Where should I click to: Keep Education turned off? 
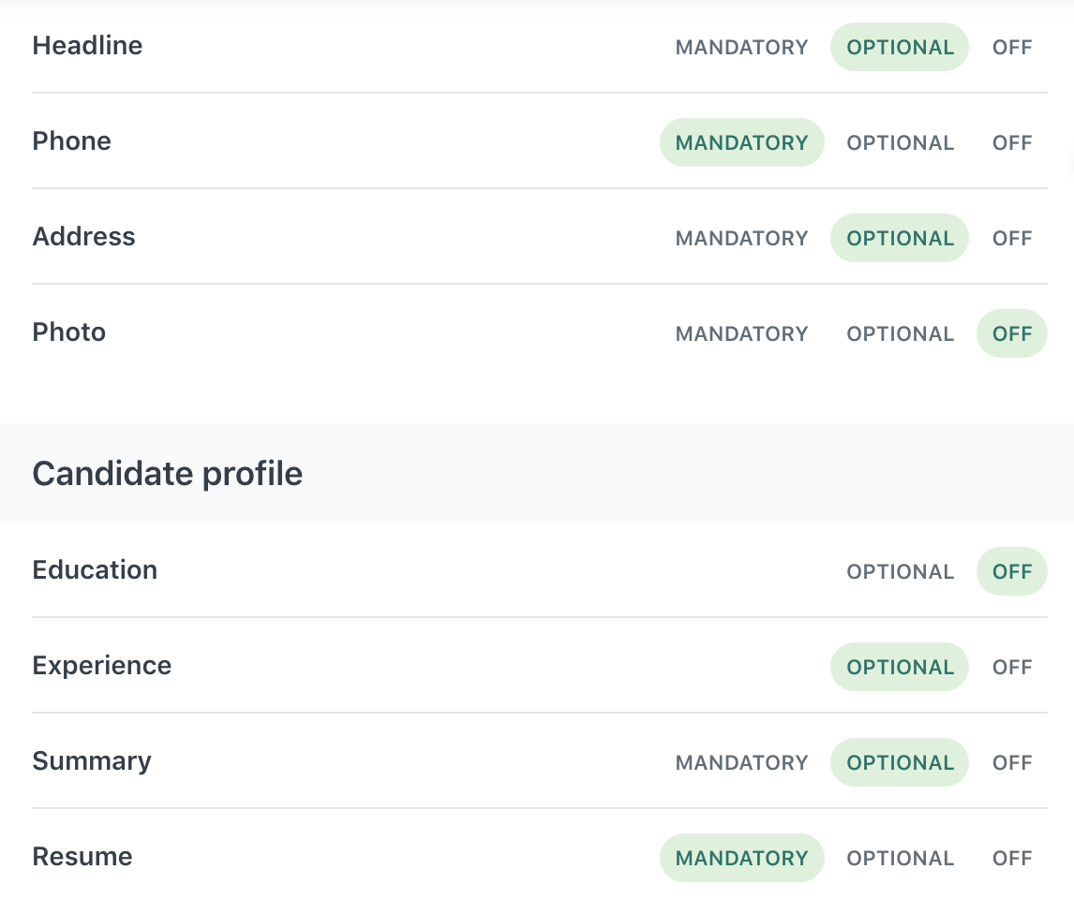click(1012, 571)
